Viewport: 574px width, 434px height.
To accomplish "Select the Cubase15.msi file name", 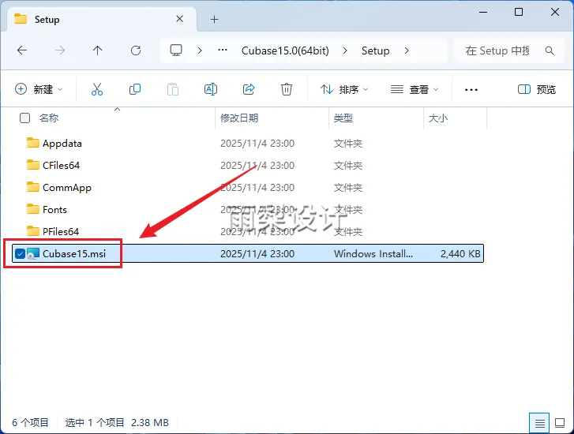I will tap(74, 253).
